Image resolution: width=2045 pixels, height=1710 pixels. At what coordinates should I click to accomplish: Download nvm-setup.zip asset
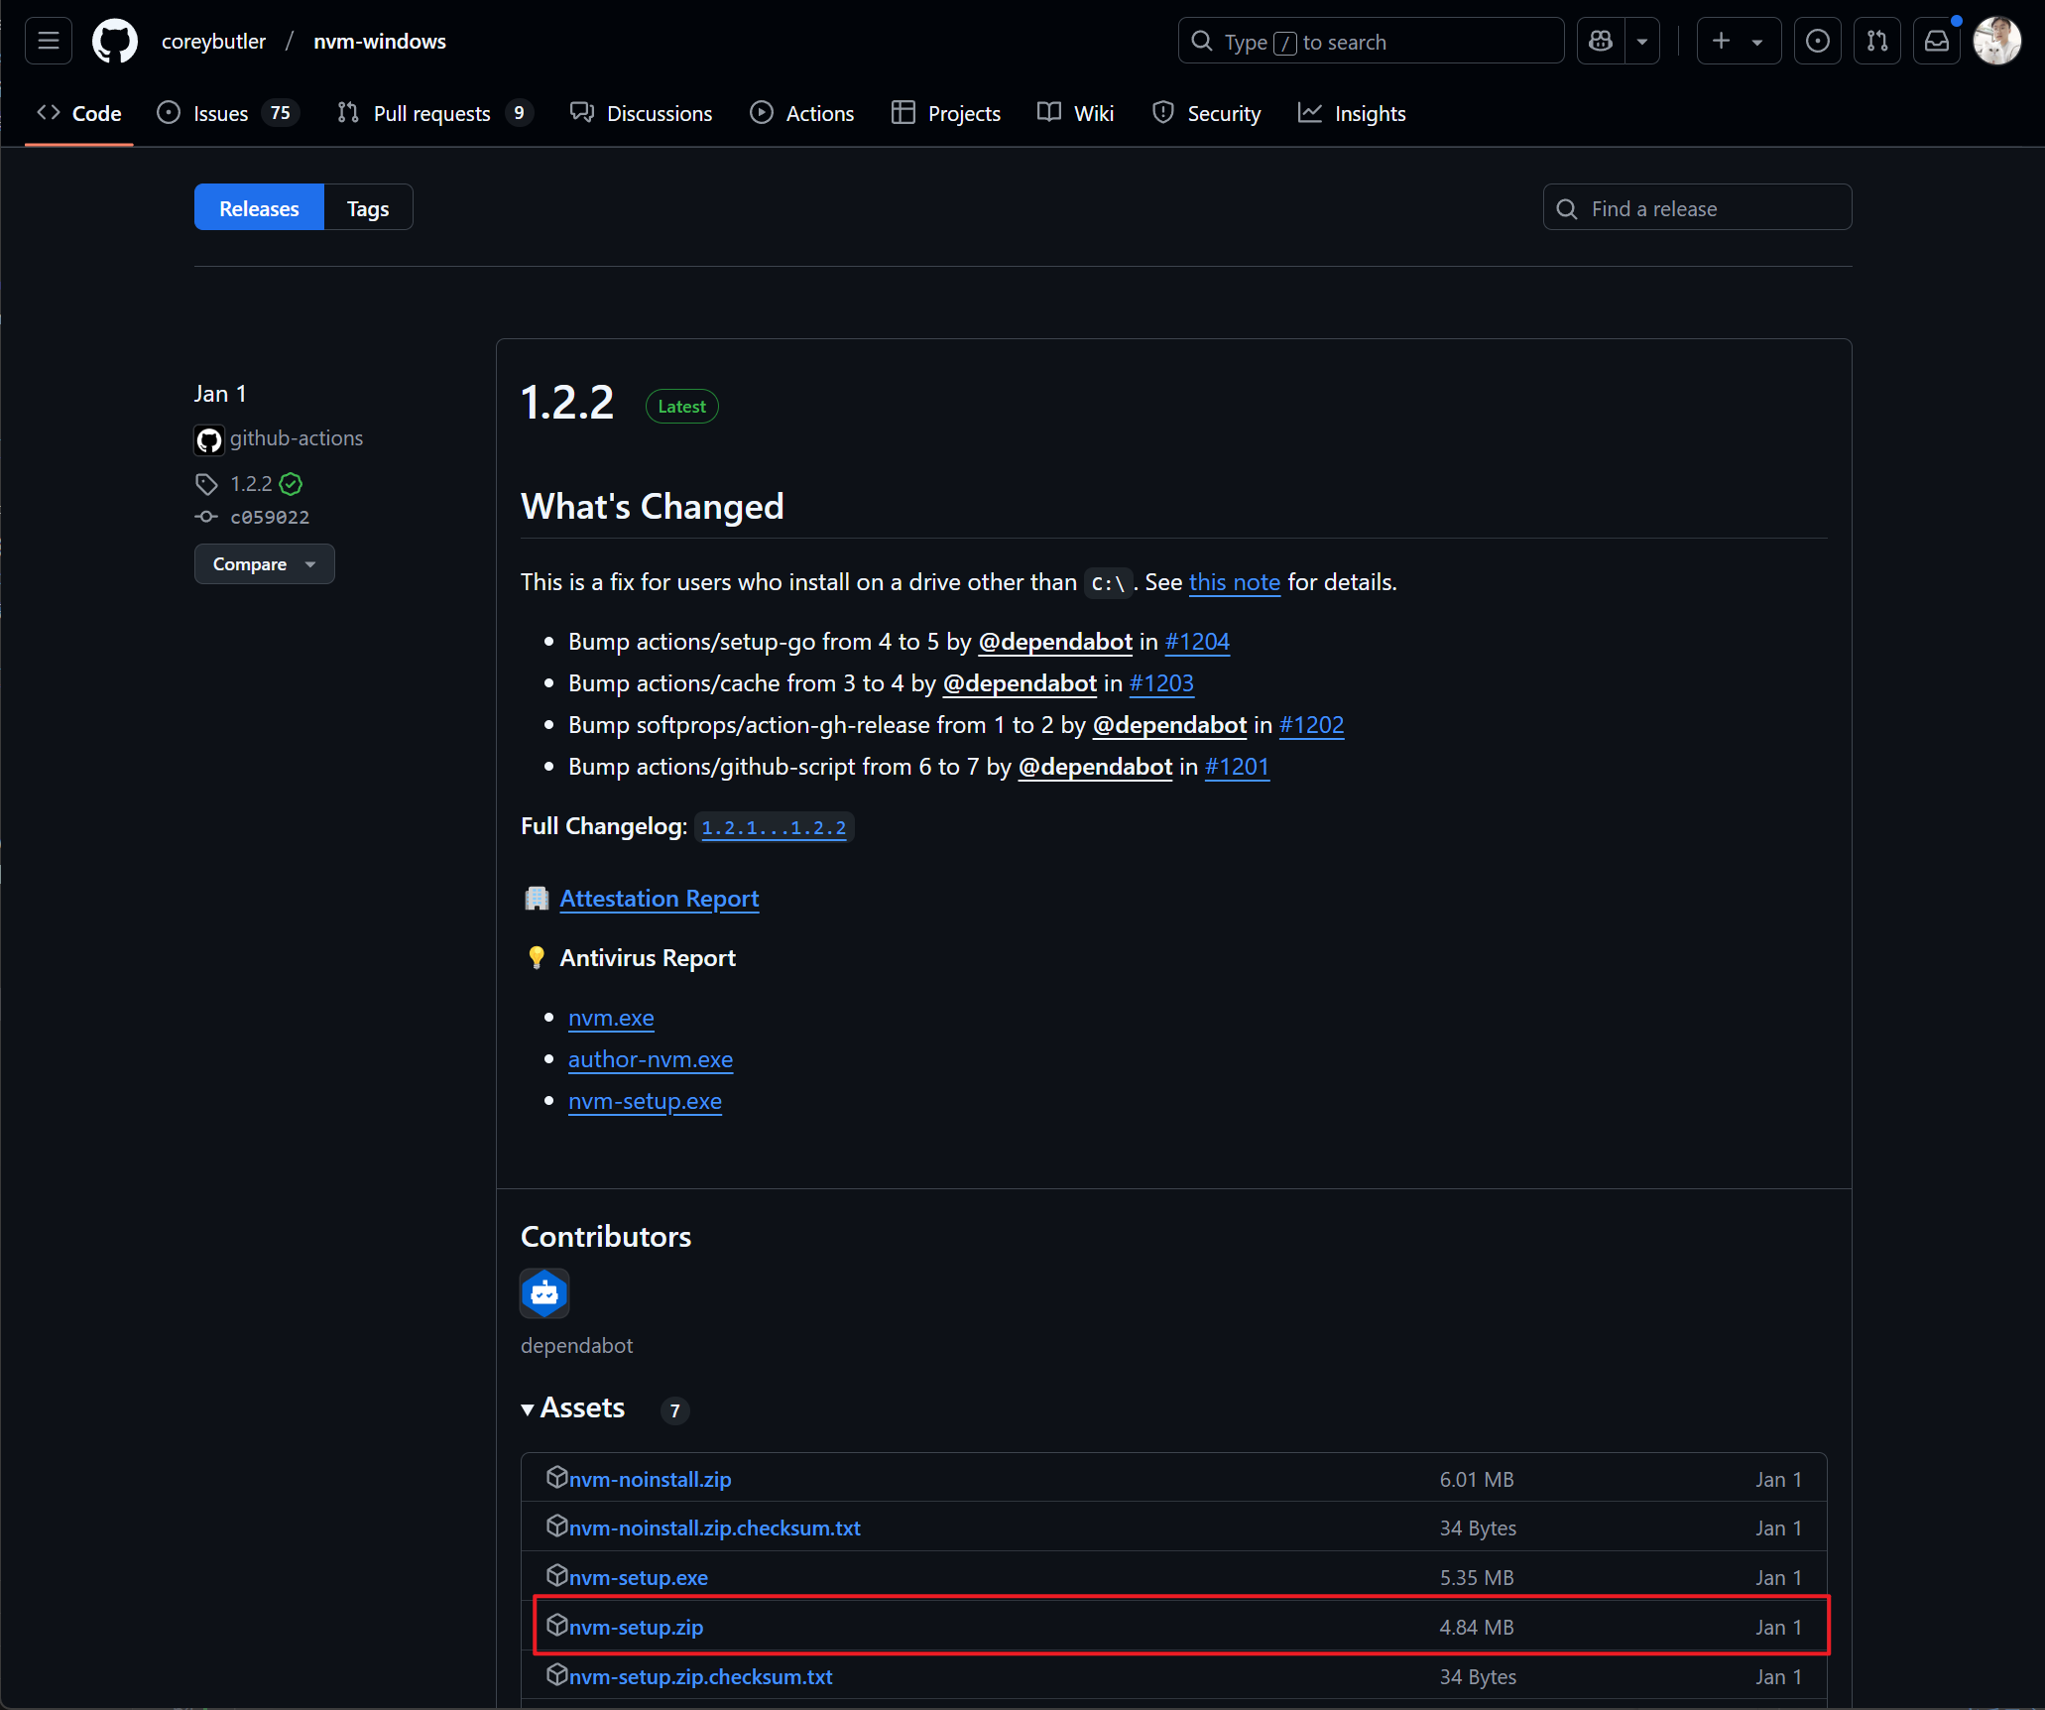point(636,1628)
